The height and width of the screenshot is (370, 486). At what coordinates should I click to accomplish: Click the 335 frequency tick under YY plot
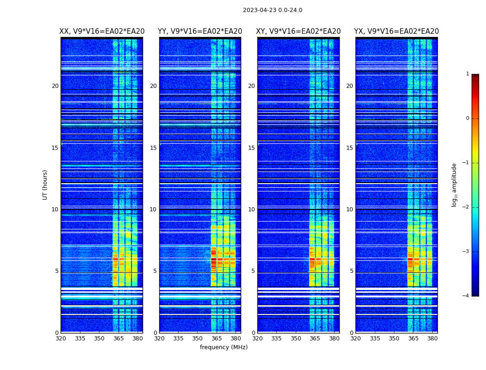click(x=178, y=338)
